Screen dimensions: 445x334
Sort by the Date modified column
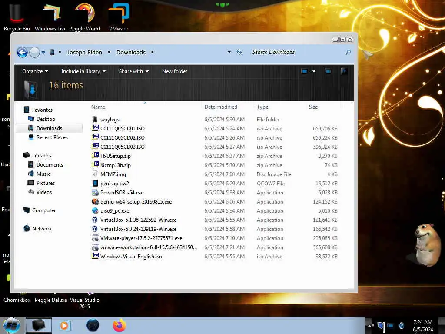pyautogui.click(x=221, y=107)
